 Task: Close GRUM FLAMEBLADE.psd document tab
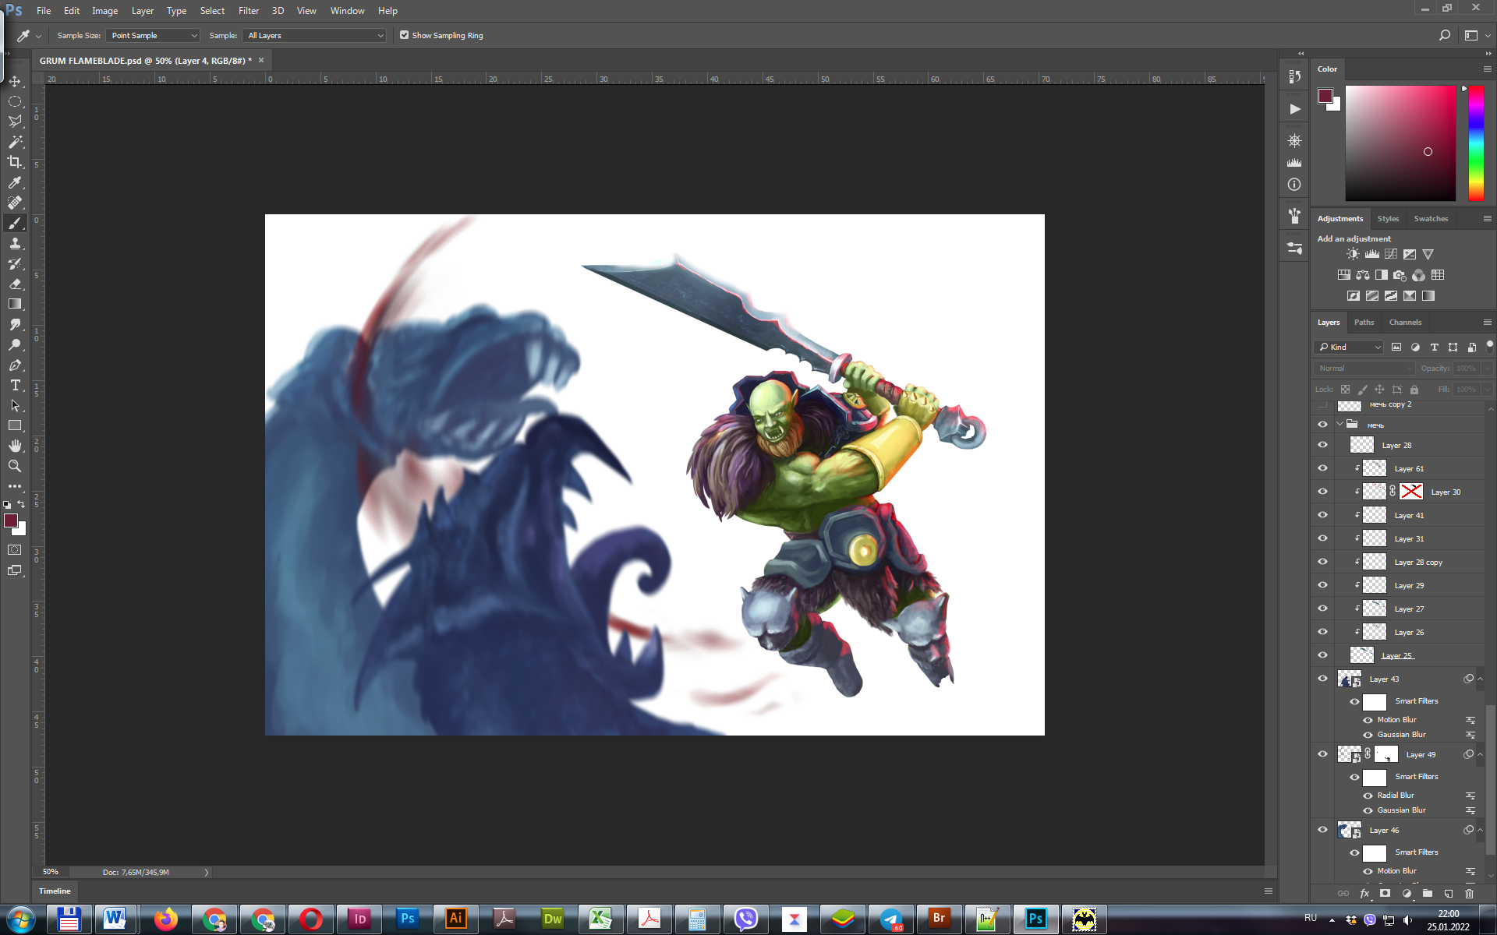point(261,60)
